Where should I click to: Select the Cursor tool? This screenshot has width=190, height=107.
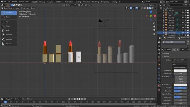(x=9, y=17)
